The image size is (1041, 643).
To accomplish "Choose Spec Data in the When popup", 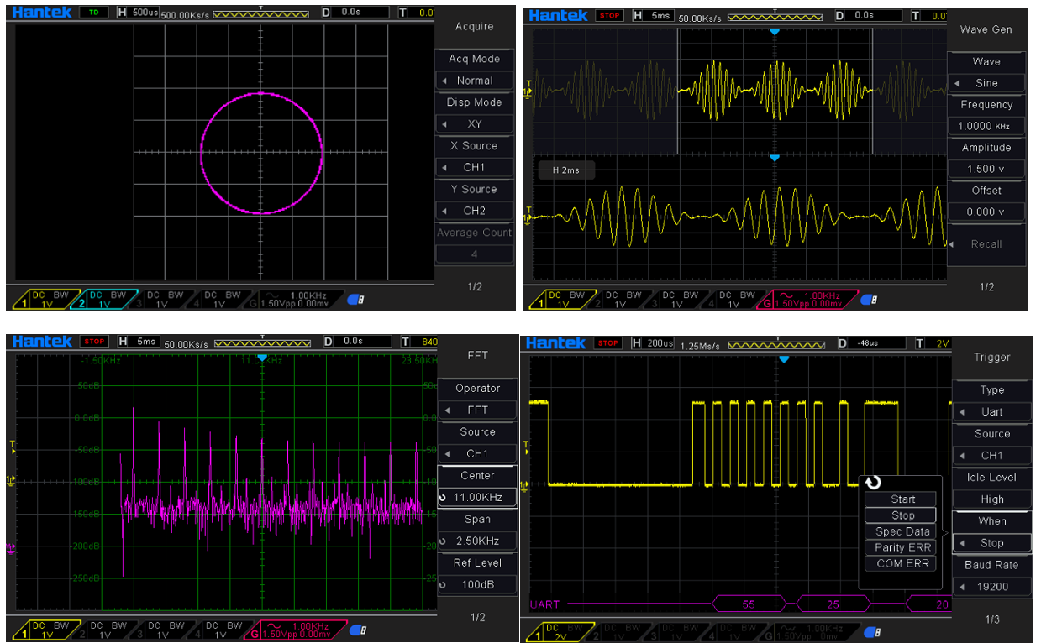I will coord(902,531).
